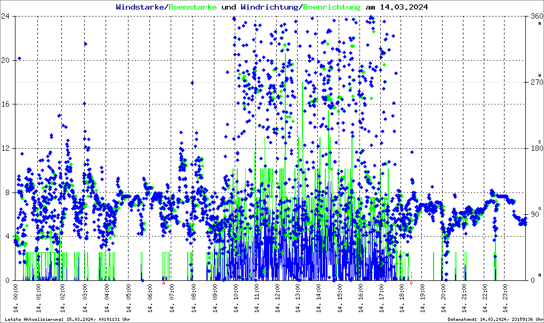Screen dimensions: 544x323
Task: Click the 'N' compass letter below 360
Action: click(540, 23)
